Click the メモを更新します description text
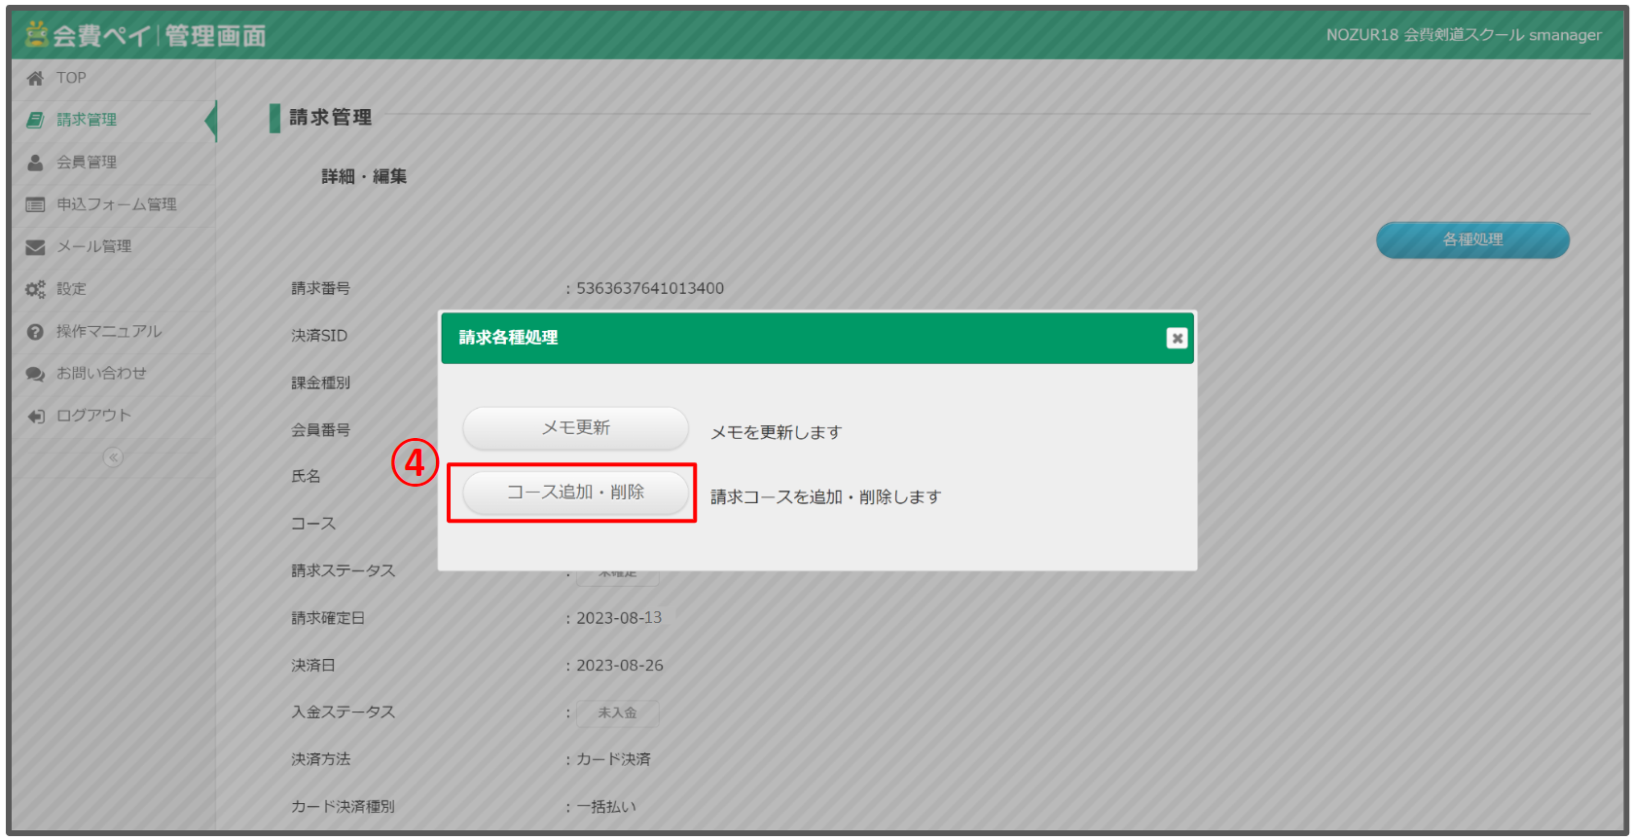Image resolution: width=1633 pixels, height=840 pixels. (776, 432)
